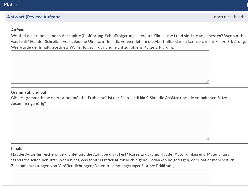Select the Antwort (Review-Aufgabe) section heading

pos(34,17)
